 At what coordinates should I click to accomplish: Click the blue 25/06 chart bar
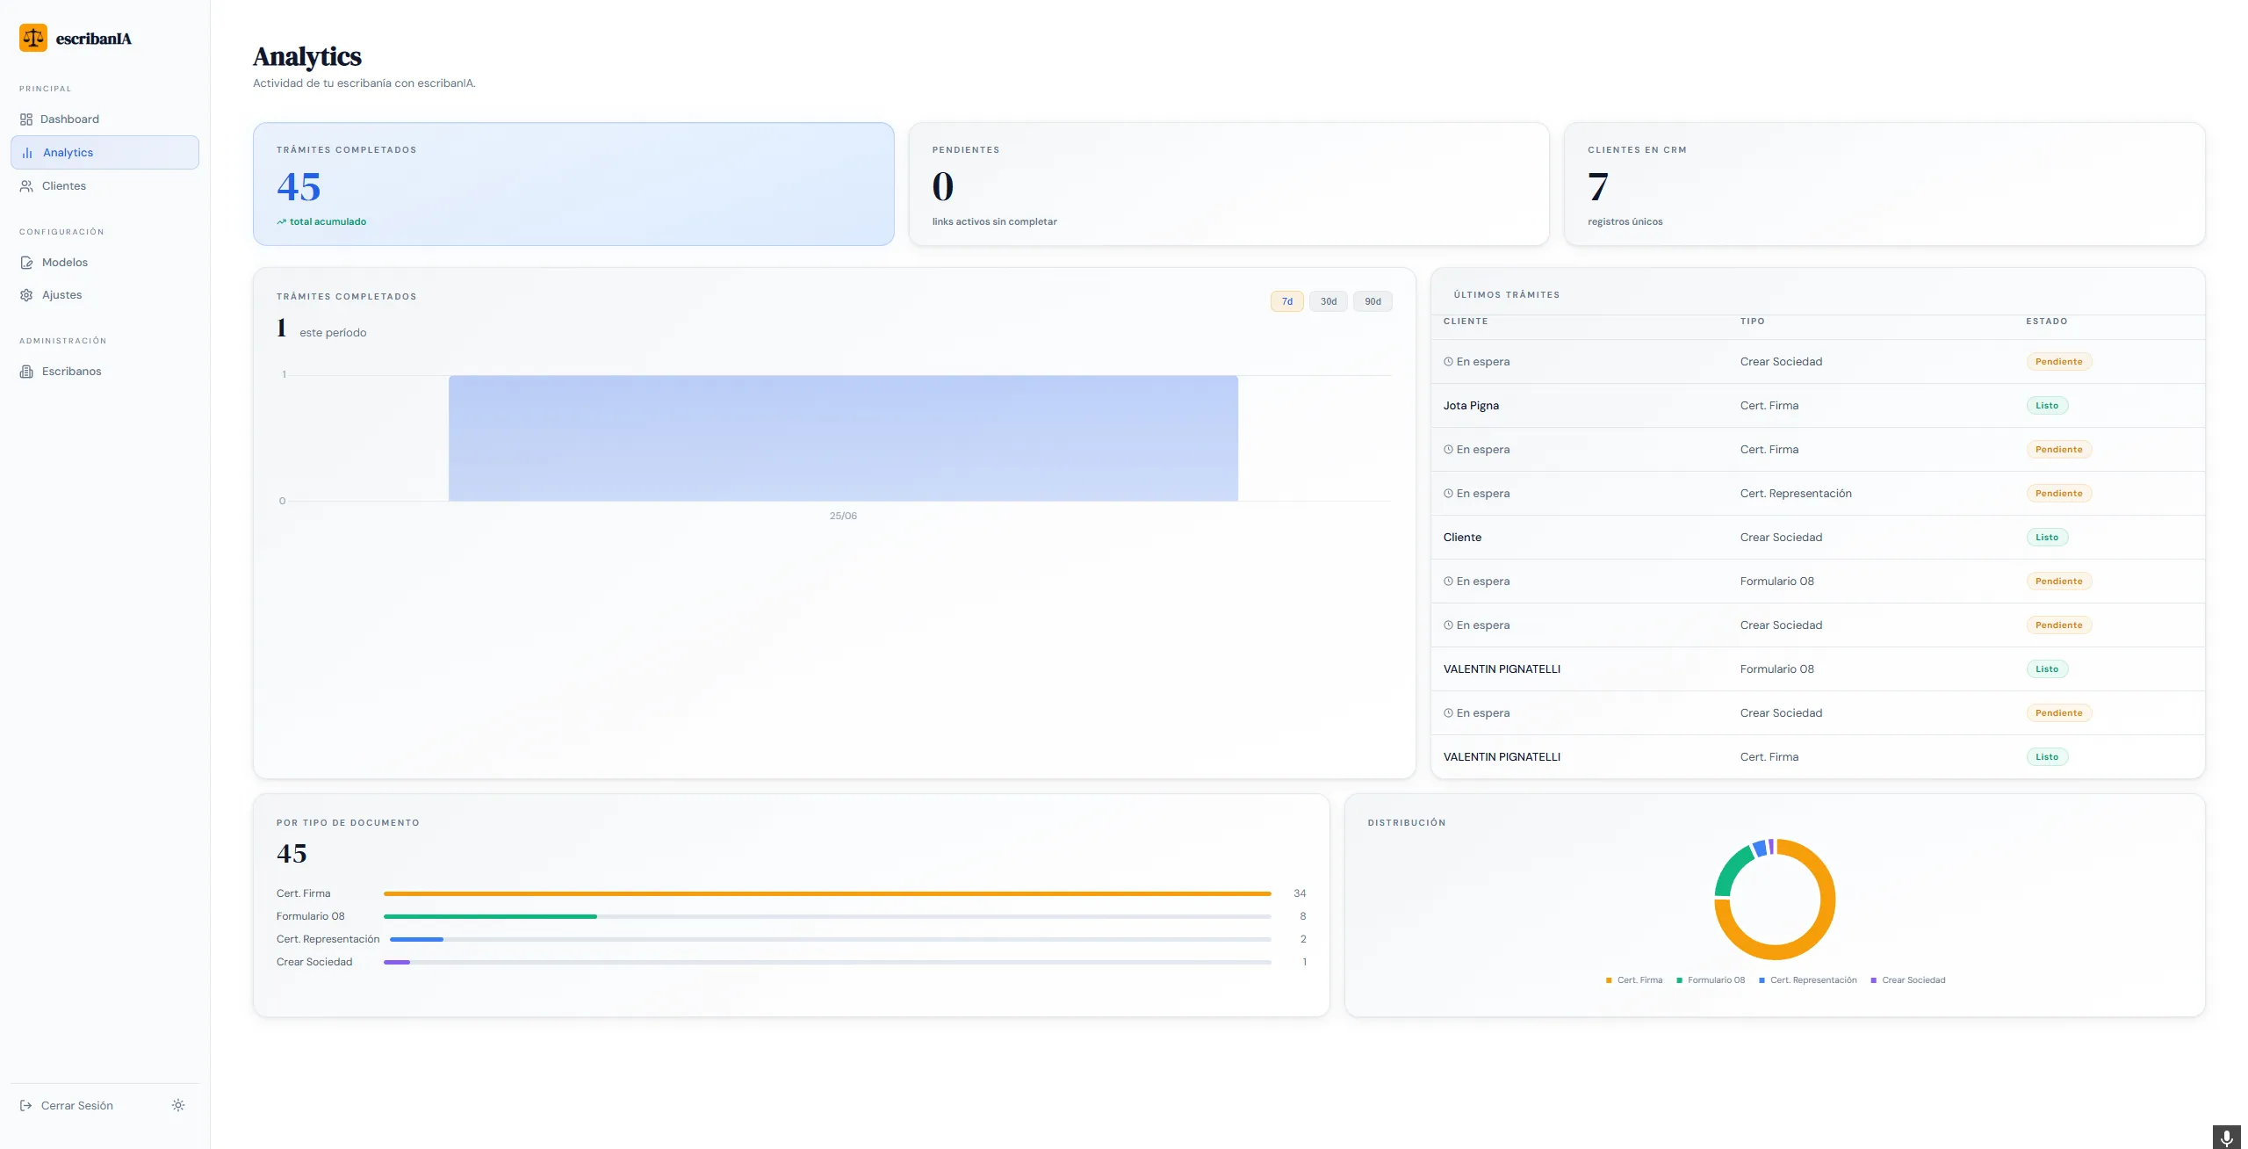point(843,438)
